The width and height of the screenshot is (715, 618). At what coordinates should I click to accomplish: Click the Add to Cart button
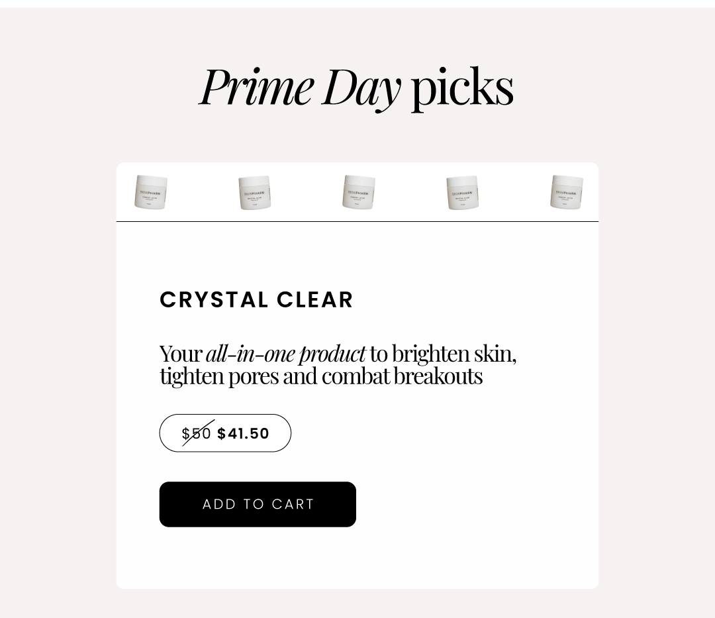click(258, 504)
